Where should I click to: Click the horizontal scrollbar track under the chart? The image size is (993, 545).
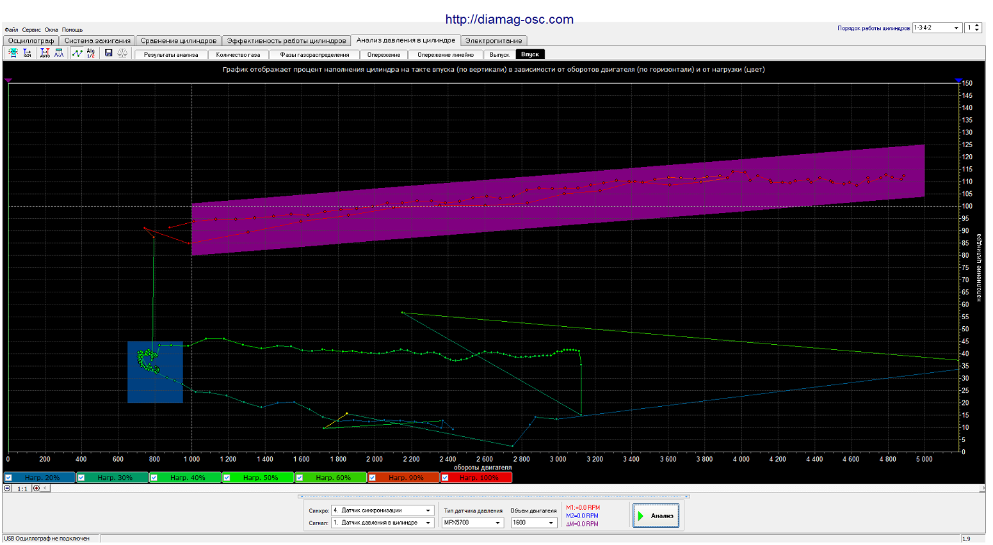tap(515, 488)
